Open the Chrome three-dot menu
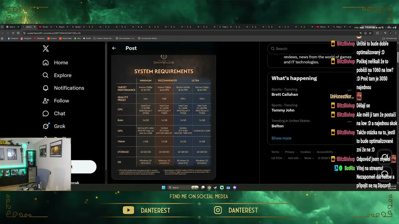The image size is (399, 224). pyautogui.click(x=395, y=33)
